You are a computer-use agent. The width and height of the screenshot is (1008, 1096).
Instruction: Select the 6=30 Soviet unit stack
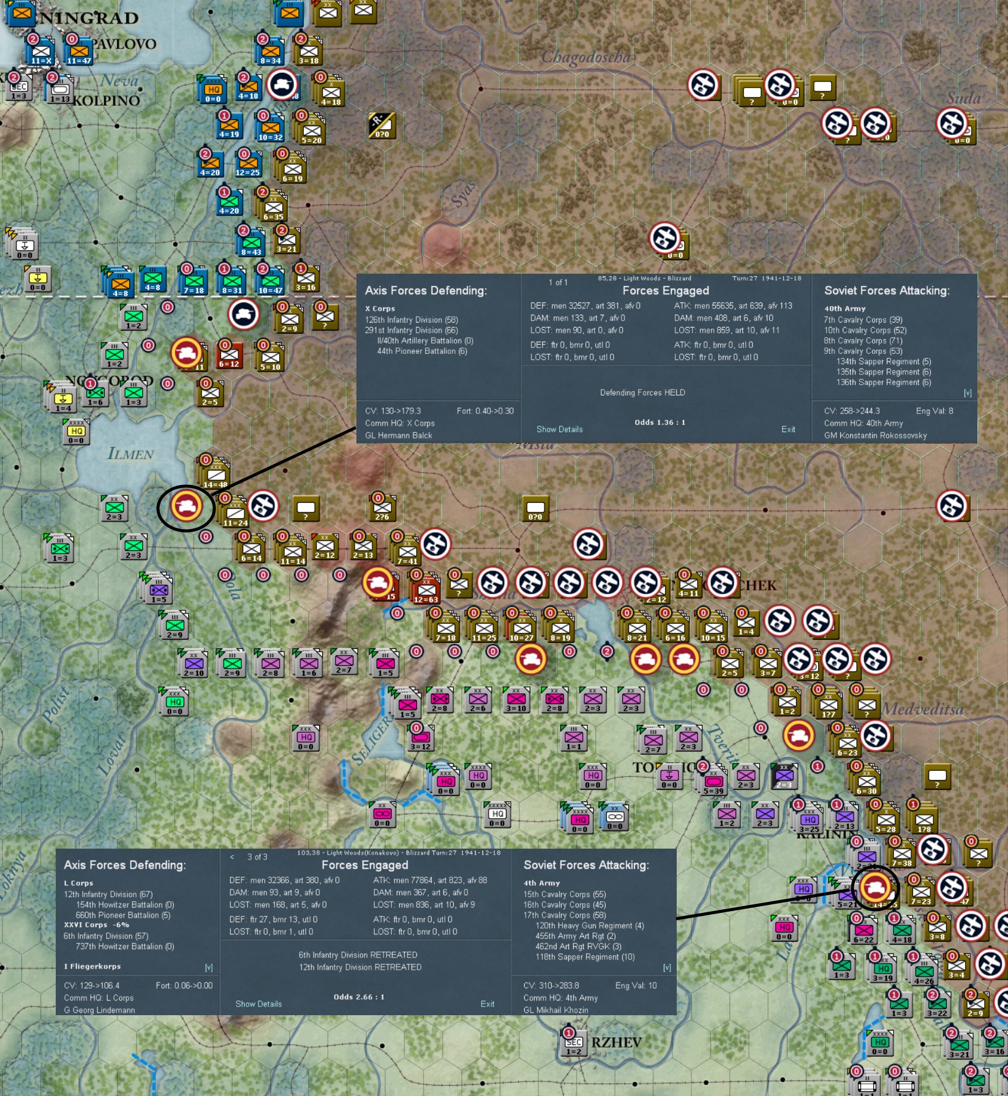click(x=866, y=781)
